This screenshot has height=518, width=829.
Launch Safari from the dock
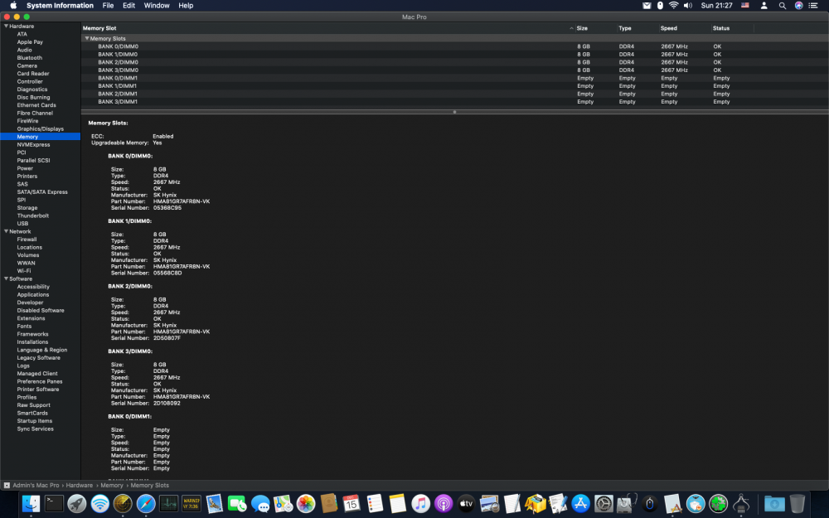point(146,503)
